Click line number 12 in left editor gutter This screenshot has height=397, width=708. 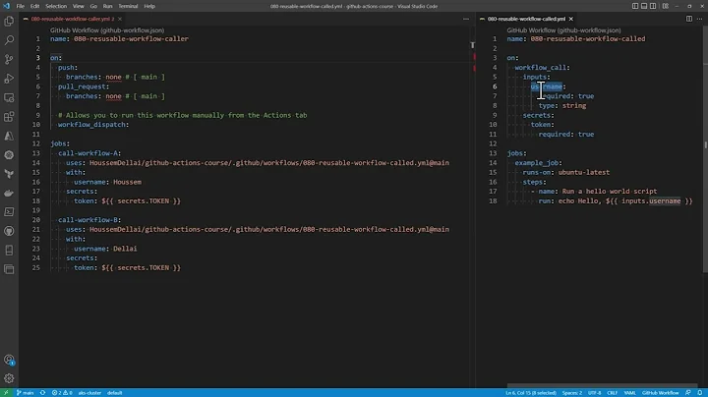(36, 143)
